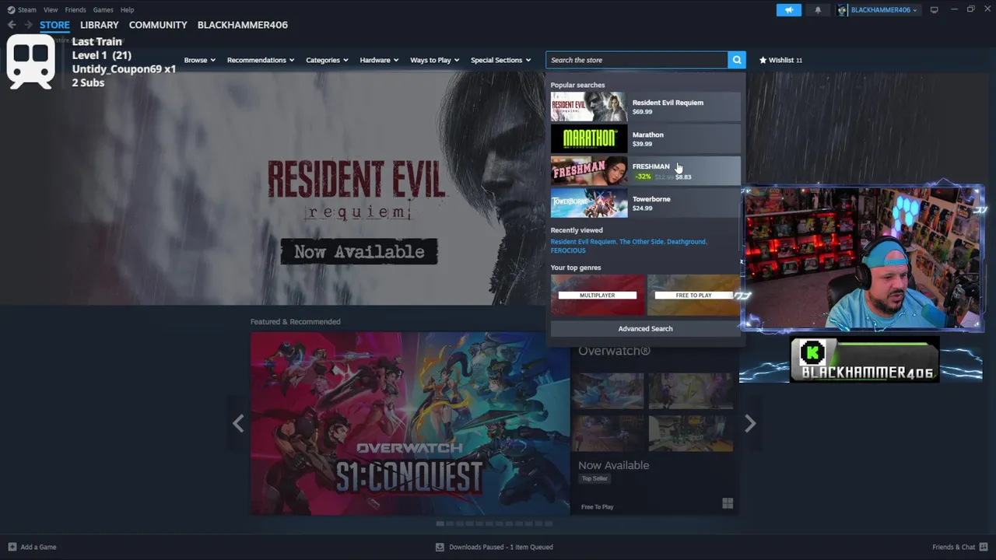Click the Windows platform icon on Overwatch
Screen dimensions: 996x560
coord(728,504)
